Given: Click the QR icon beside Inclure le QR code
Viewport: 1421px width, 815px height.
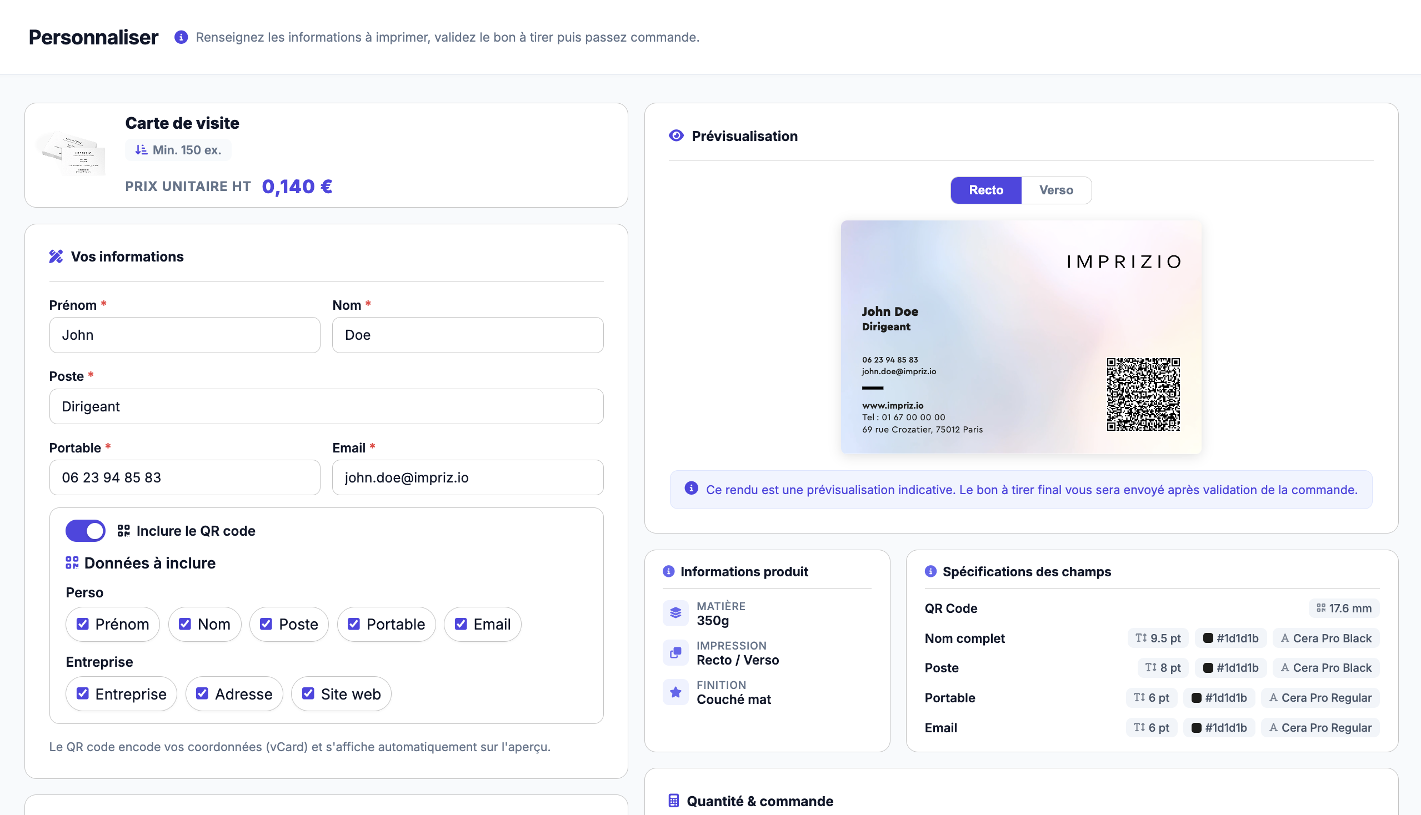Looking at the screenshot, I should (x=123, y=531).
